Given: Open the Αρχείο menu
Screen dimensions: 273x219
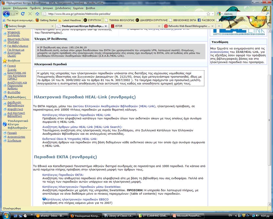Looking at the screenshot, I should (x=7, y=8).
